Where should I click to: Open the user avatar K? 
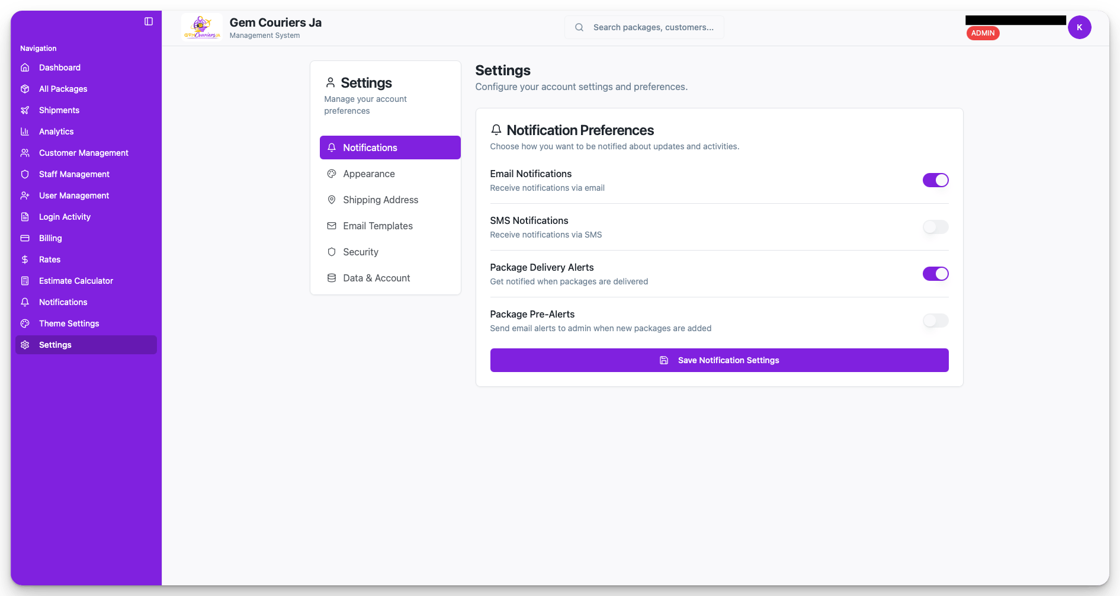[1079, 27]
